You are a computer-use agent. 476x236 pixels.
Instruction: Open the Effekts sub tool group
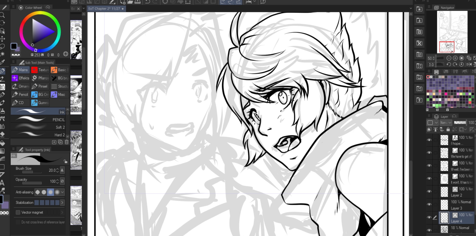pos(20,78)
